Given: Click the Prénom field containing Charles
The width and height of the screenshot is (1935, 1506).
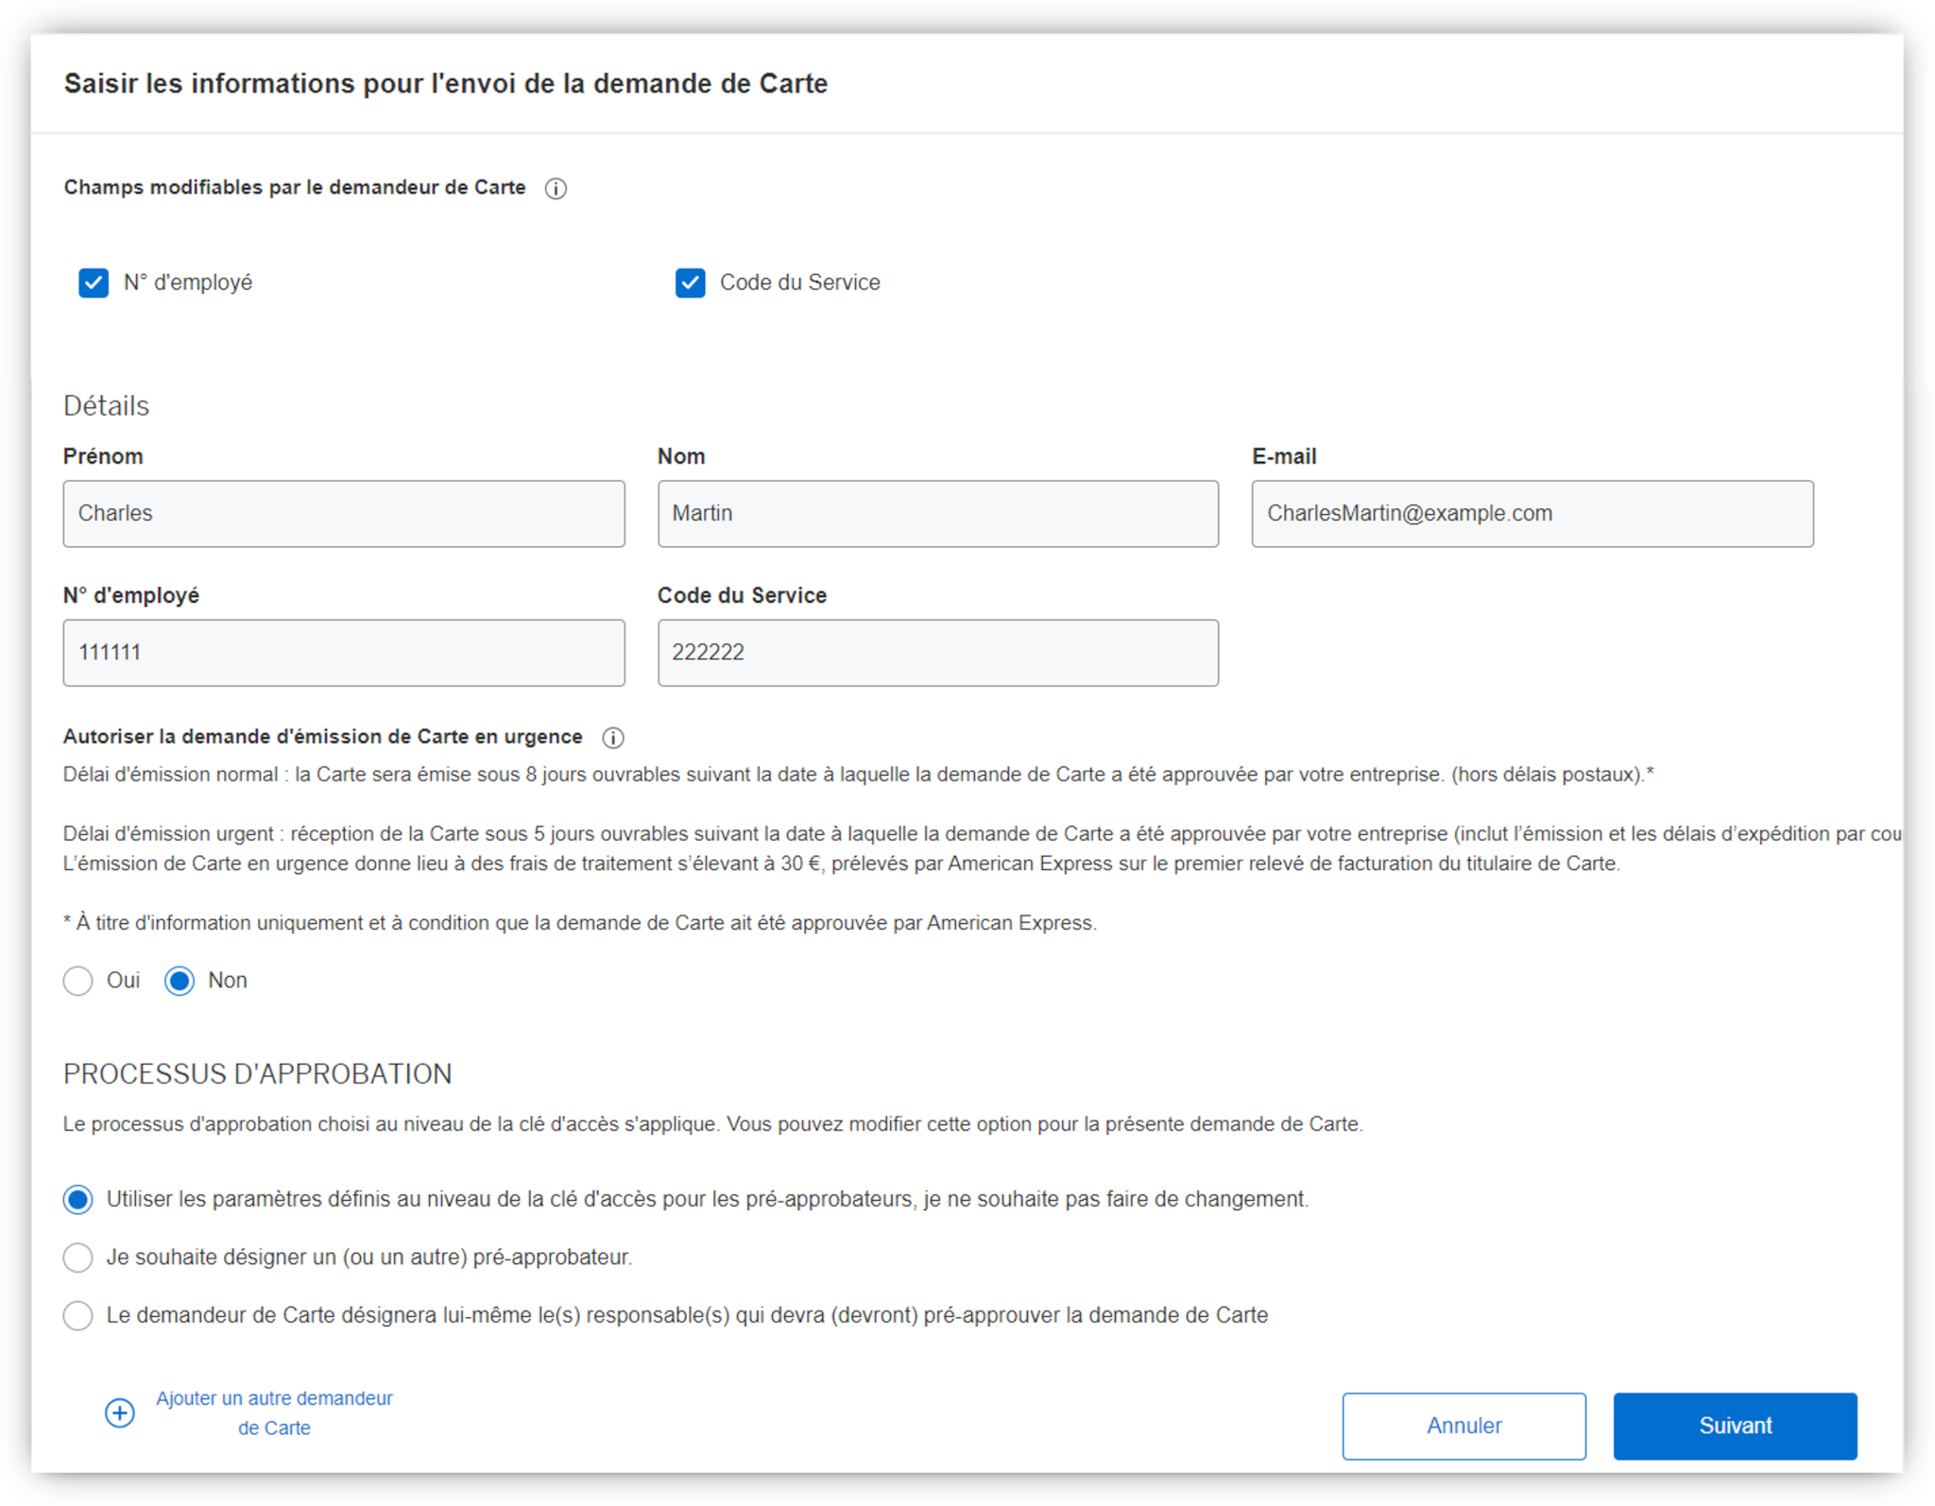Looking at the screenshot, I should (x=344, y=514).
